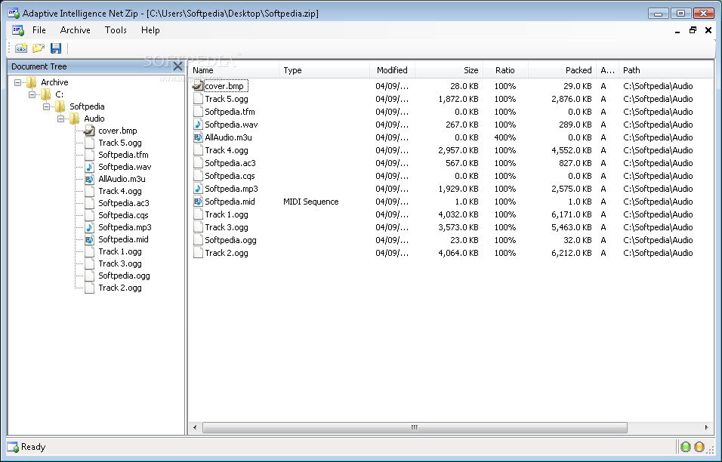Click the Save floppy disk toolbar icon
722x462 pixels.
point(56,48)
